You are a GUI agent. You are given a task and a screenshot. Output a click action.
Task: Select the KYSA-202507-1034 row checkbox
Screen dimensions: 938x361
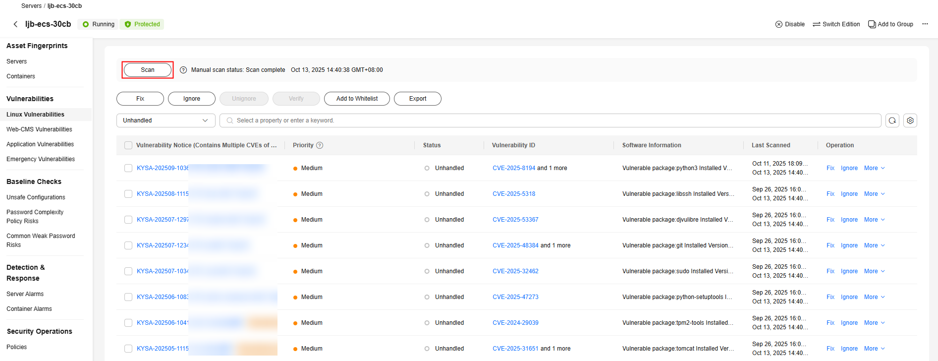(128, 271)
